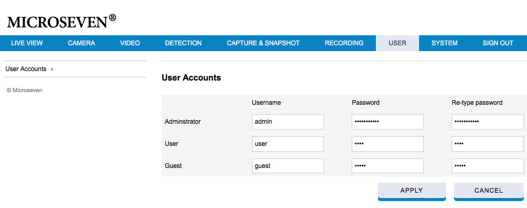Screen dimensions: 527x208
Task: Click the User Accounts heading
Action: [x=191, y=78]
